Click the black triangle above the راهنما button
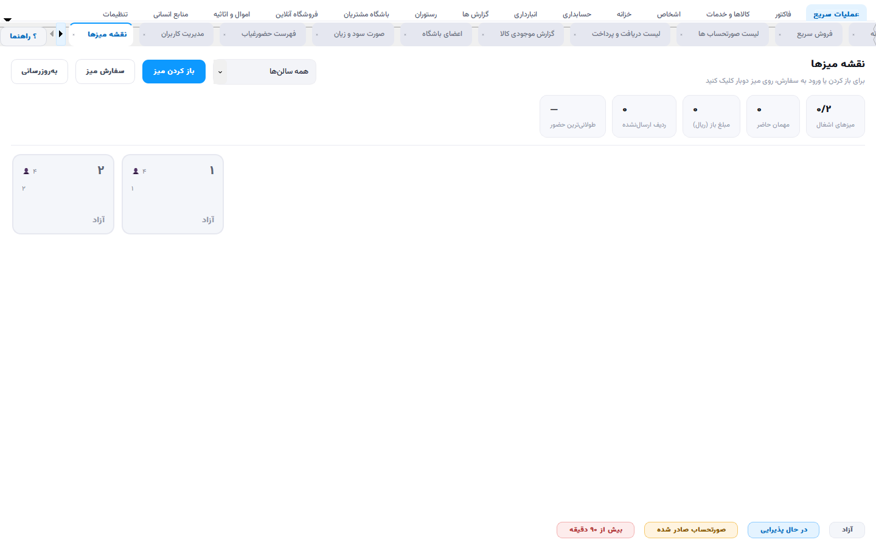The image size is (876, 548). click(x=7, y=19)
